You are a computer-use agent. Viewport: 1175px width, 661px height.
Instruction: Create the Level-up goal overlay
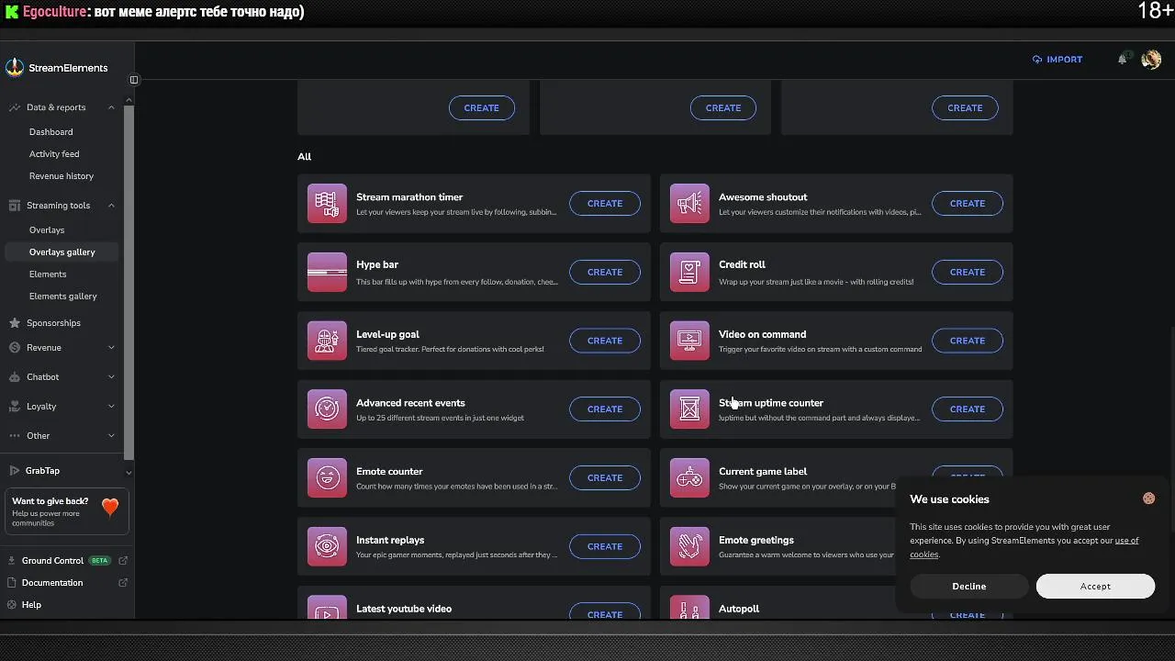(x=605, y=341)
